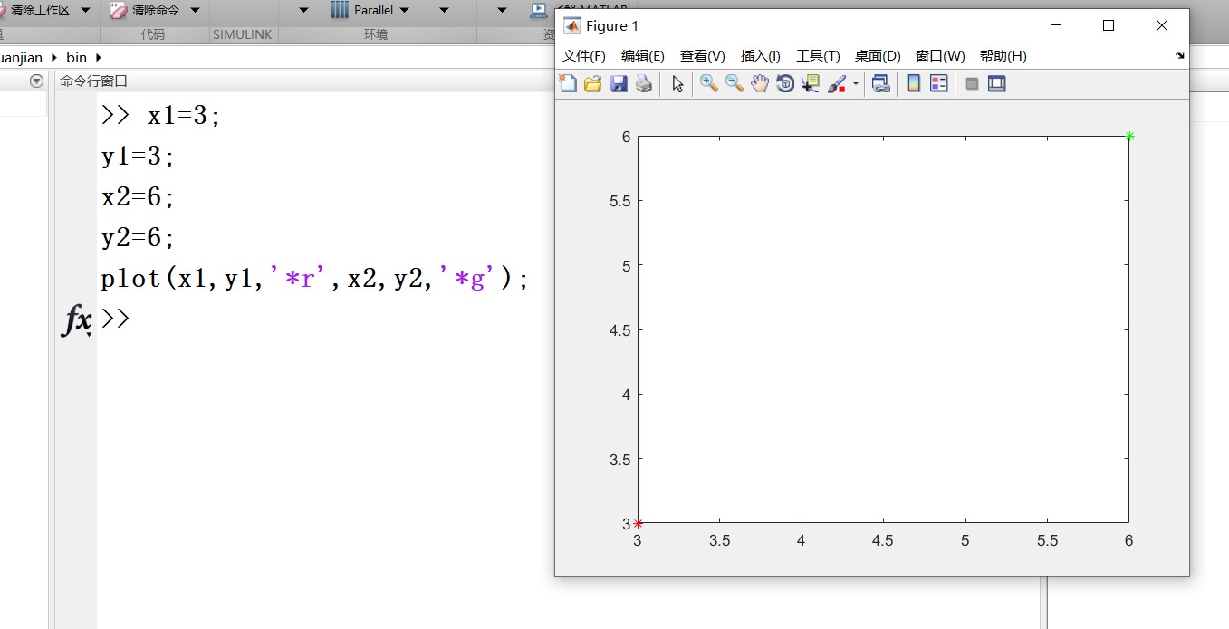The image size is (1229, 629).
Task: Click the Link Plot icon
Action: 880,84
